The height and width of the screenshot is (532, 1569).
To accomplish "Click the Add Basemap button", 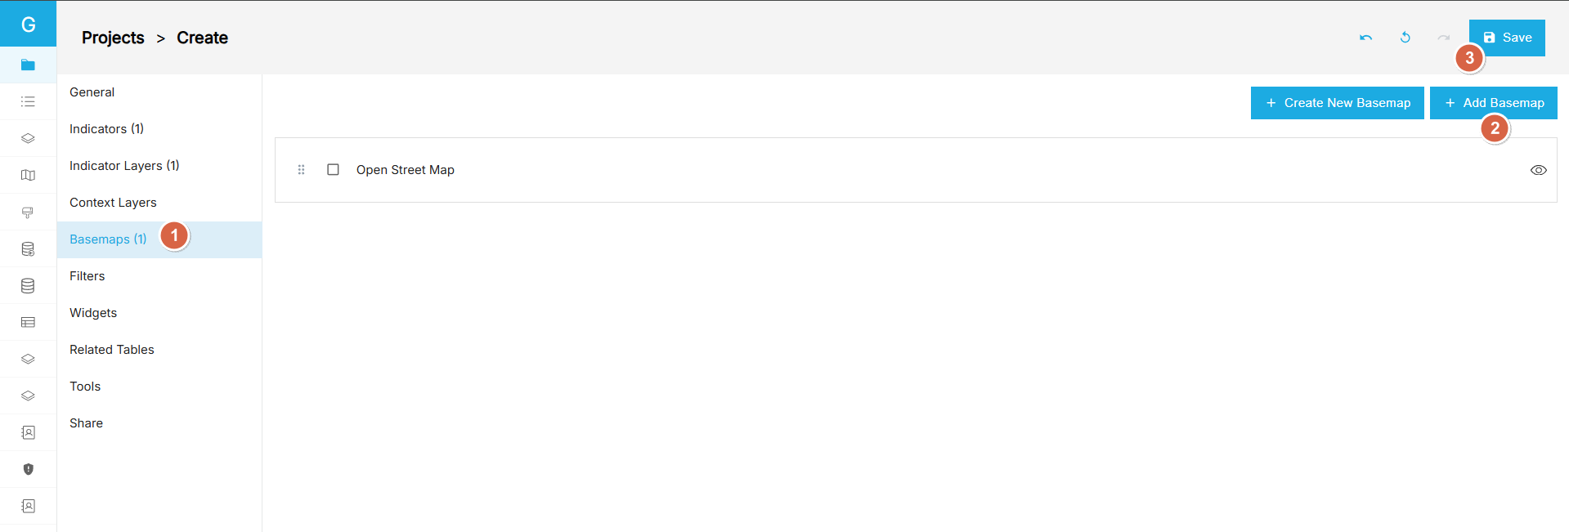I will [x=1494, y=103].
